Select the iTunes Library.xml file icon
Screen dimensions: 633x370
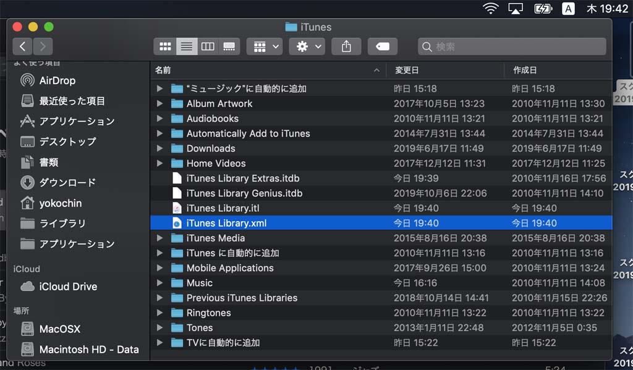pos(177,223)
